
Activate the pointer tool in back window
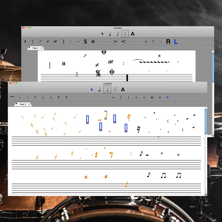[x=102, y=34]
